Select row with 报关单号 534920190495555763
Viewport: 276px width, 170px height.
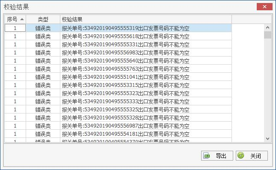coord(118,69)
